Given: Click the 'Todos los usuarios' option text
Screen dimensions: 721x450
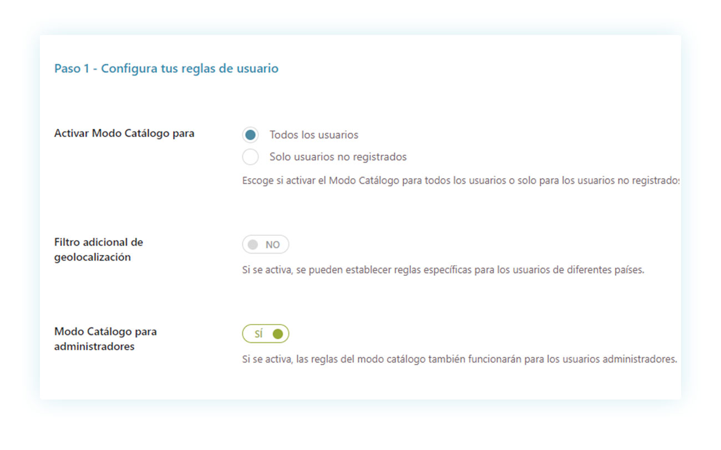Looking at the screenshot, I should [314, 135].
